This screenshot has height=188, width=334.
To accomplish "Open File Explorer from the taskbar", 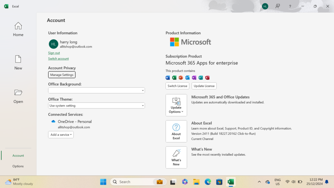I will pyautogui.click(x=196, y=182).
